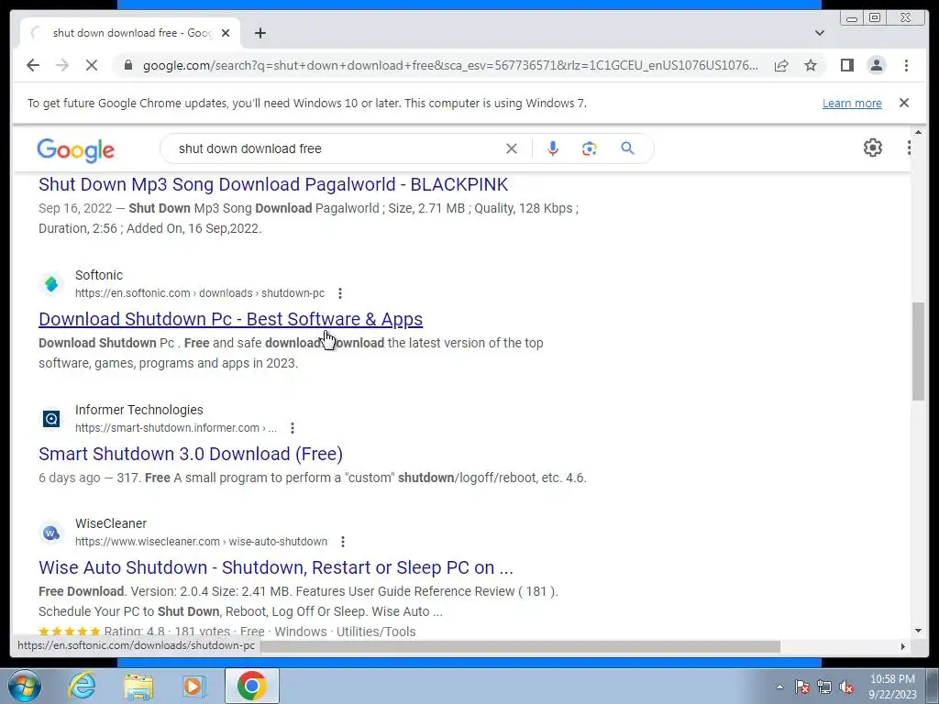Select the 'shut down download free' browser tab
Viewport: 939px width, 704px height.
tap(130, 33)
